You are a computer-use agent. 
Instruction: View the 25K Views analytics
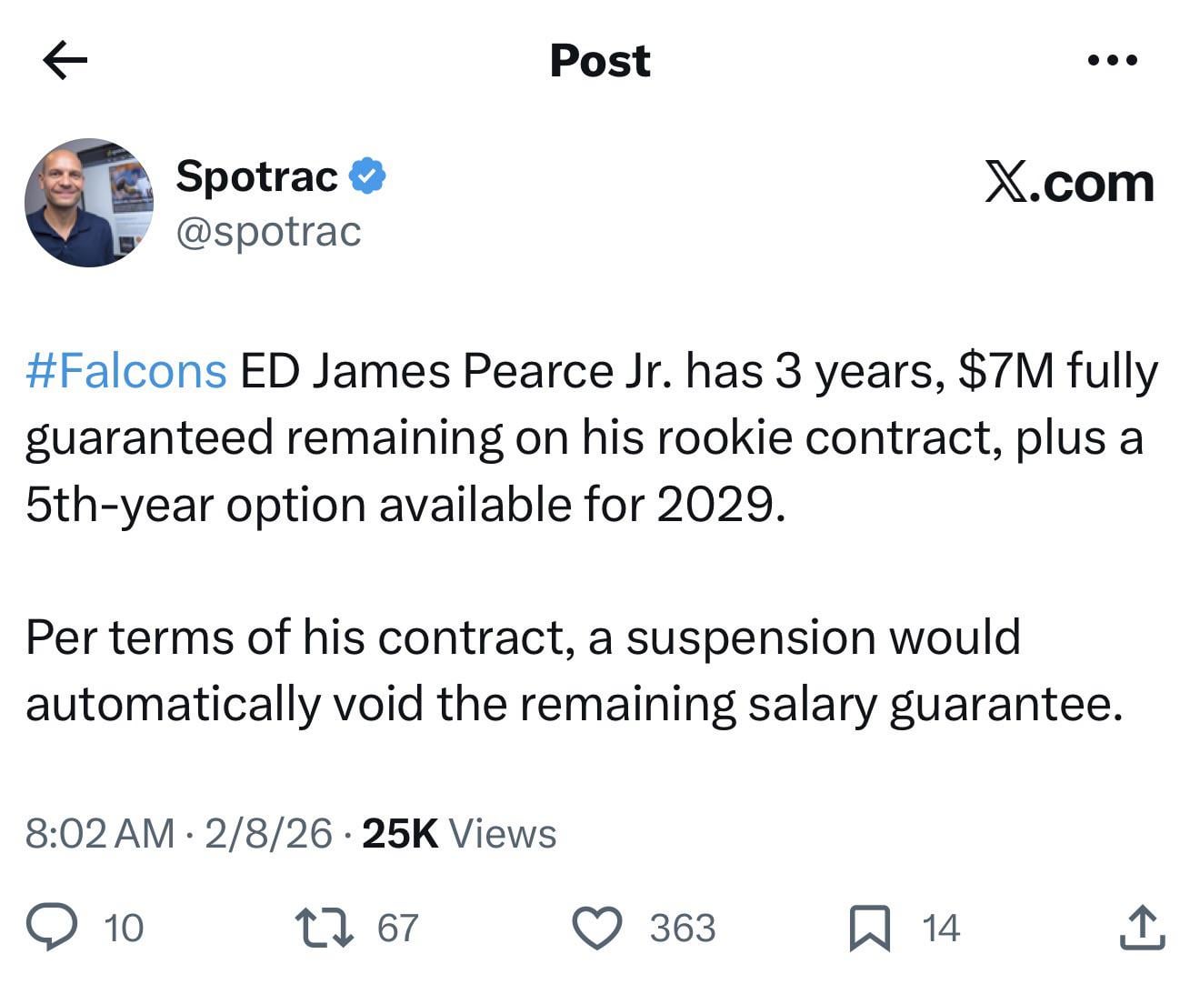coord(459,834)
